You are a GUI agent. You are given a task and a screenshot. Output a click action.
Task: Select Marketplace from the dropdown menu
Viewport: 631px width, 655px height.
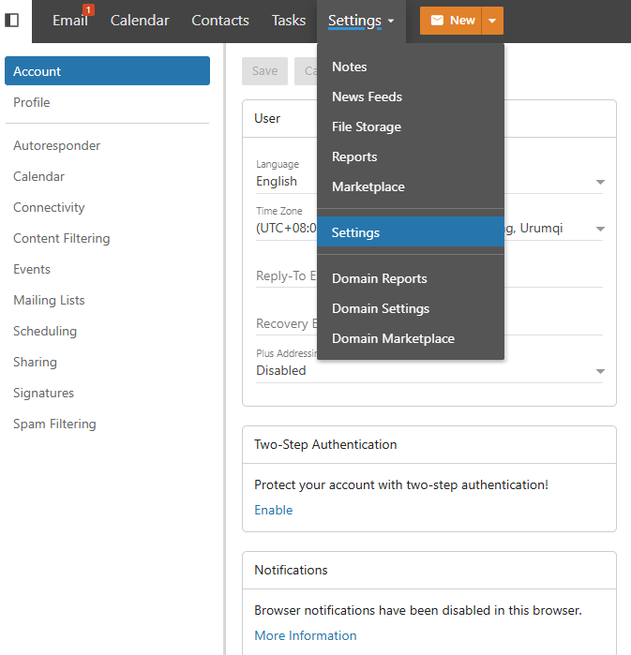point(368,187)
